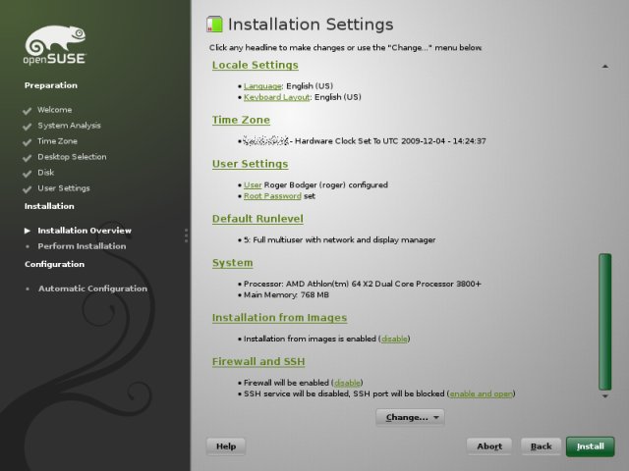
Task: Click the checkmark beside System Analysis
Action: [27, 127]
